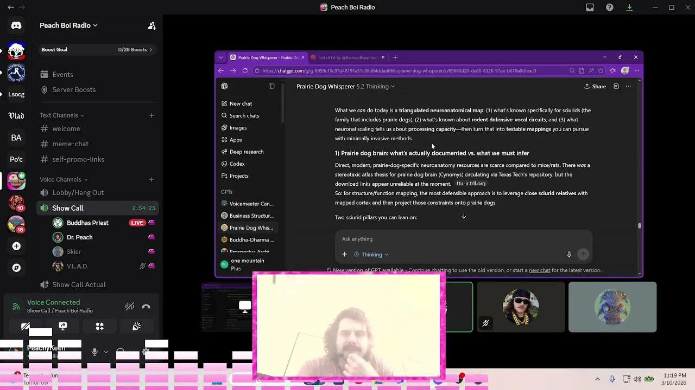Open Deep research in ChatGPT sidebar
The image size is (695, 390).
pos(247,152)
